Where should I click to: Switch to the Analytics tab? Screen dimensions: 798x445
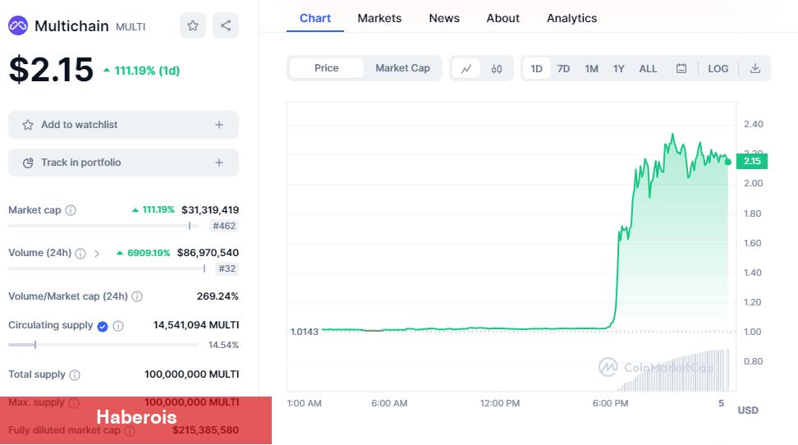[x=571, y=18]
